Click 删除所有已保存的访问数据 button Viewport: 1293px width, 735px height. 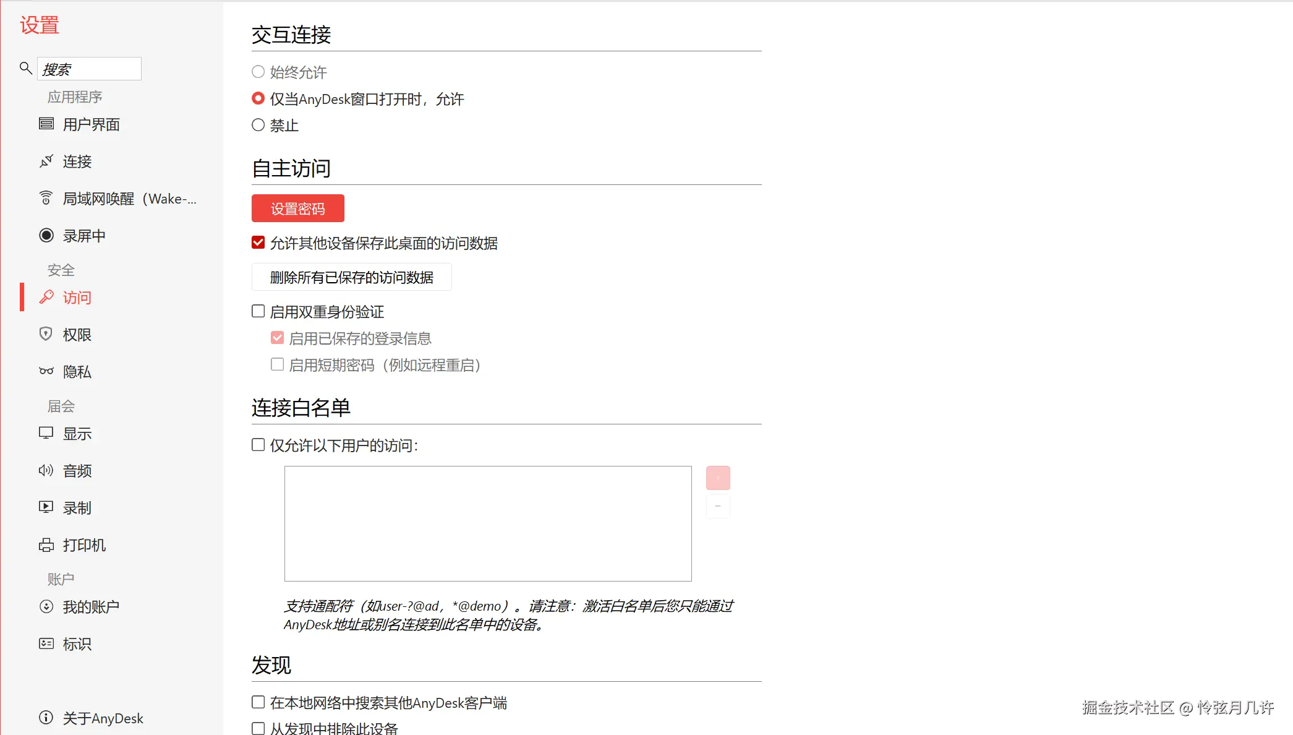pyautogui.click(x=351, y=277)
